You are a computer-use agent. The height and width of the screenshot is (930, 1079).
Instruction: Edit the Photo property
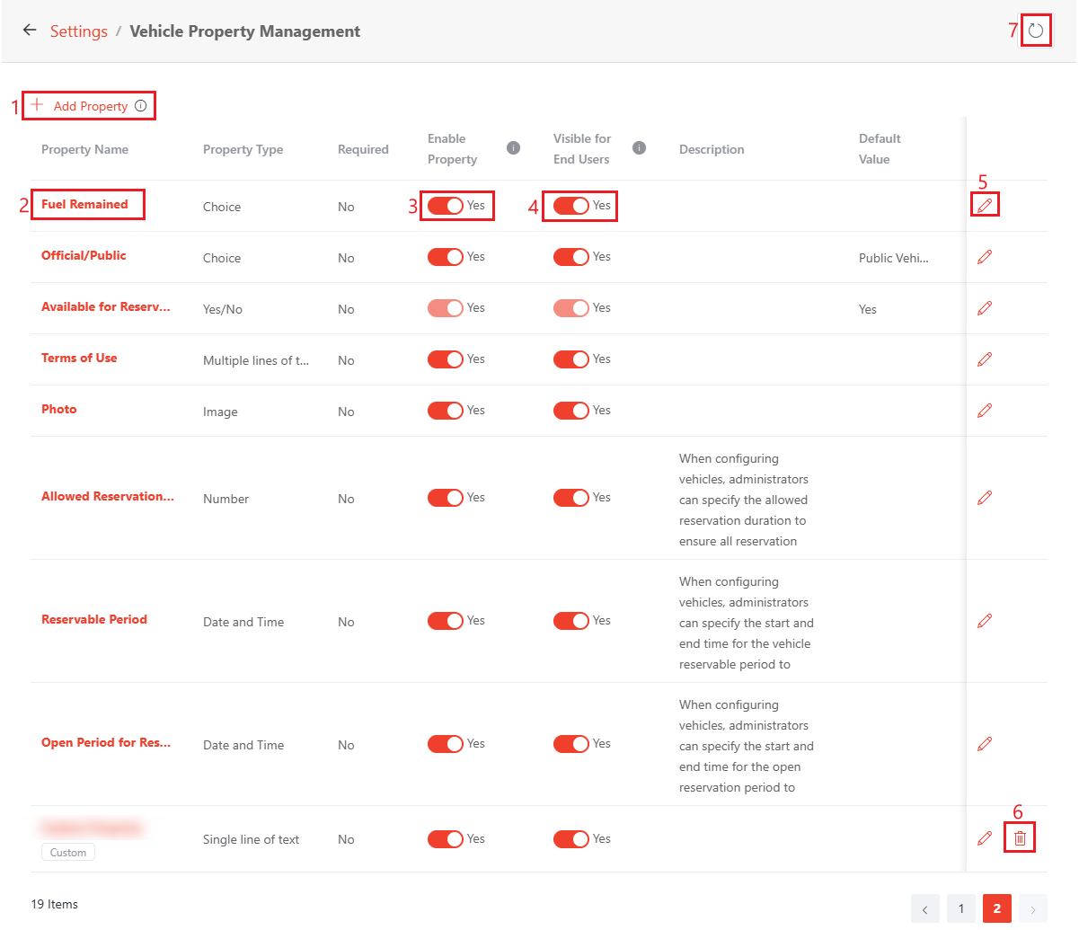[985, 411]
